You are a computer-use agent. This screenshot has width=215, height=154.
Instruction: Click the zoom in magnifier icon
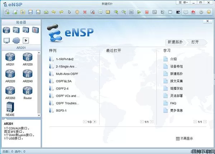coord(116,12)
